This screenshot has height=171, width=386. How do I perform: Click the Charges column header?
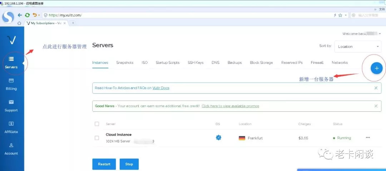point(304,124)
